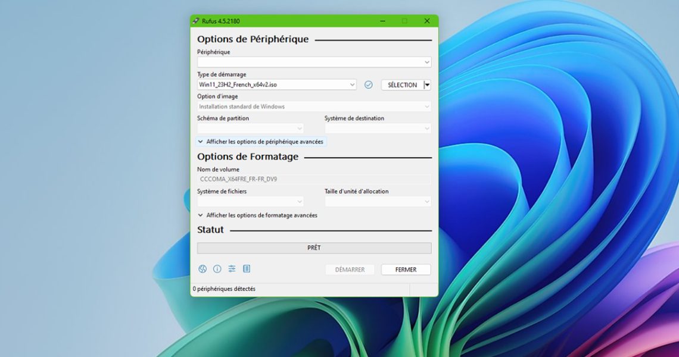The image size is (679, 357).
Task: Expand Afficher les options de périphérique avancées
Action: (261, 142)
